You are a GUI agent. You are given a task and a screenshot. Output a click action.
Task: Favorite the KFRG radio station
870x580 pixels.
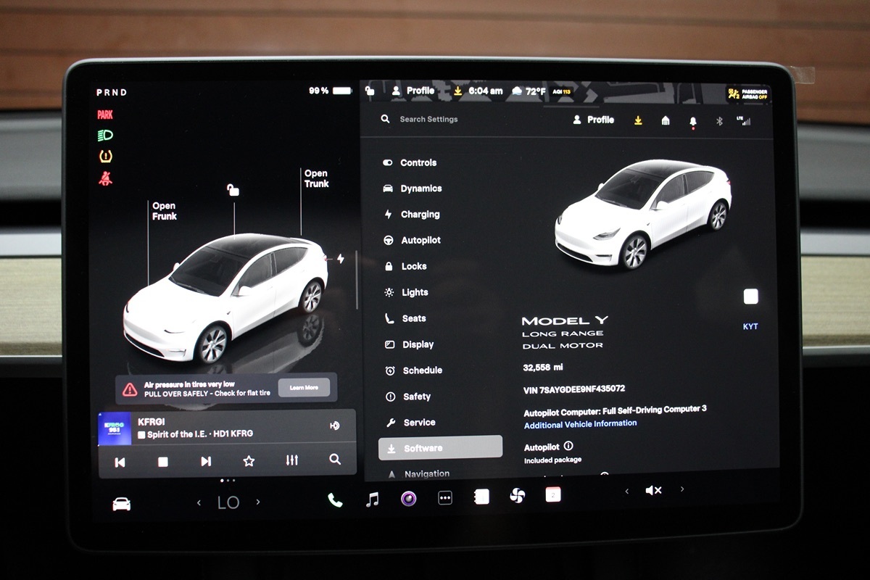249,461
